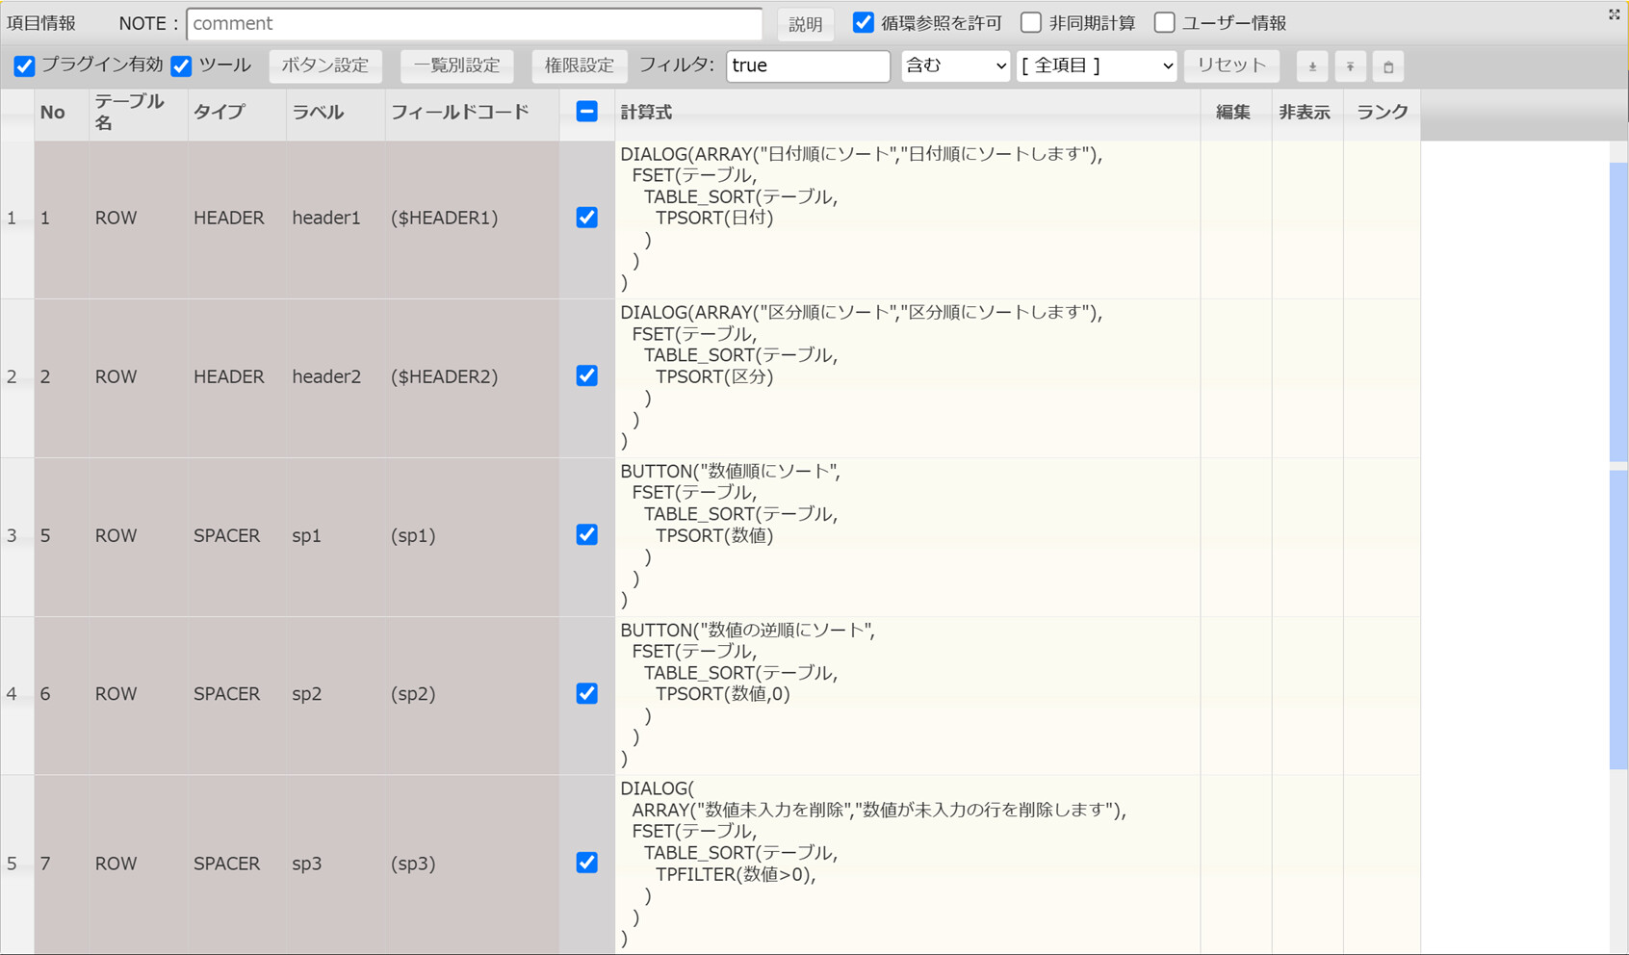The image size is (1629, 955).
Task: Click the NOTE comment input field
Action: point(474,23)
